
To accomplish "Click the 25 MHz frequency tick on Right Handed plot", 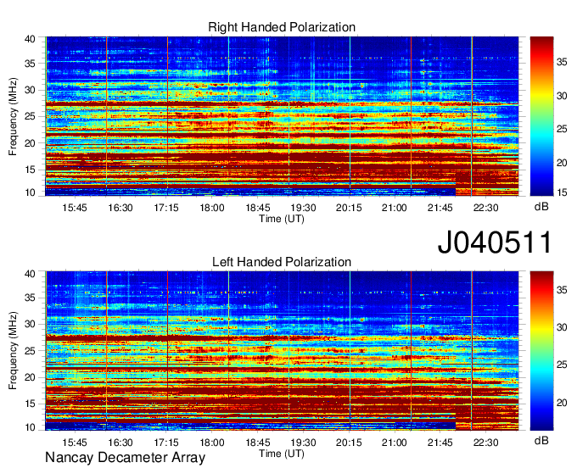I will [x=30, y=116].
